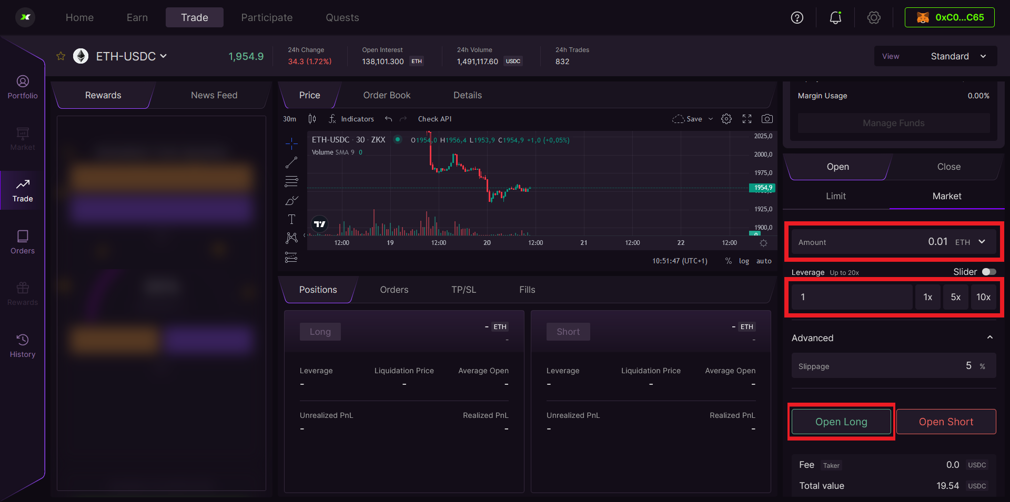Screen dimensions: 1010x502
Task: Set leverage to 10x preset
Action: point(983,297)
